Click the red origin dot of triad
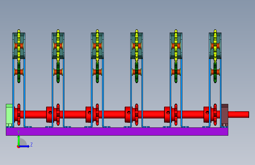Viewport: 255px width, 165px height. pos(18,147)
